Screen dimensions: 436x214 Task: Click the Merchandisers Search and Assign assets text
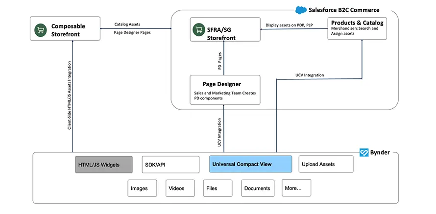355,31
